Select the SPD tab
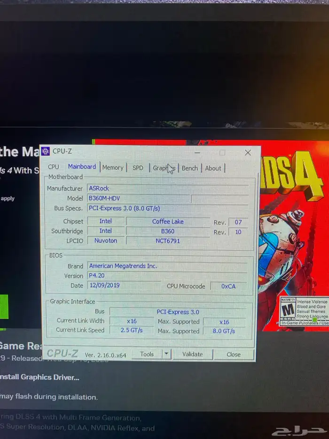The width and height of the screenshot is (329, 439). 138,168
